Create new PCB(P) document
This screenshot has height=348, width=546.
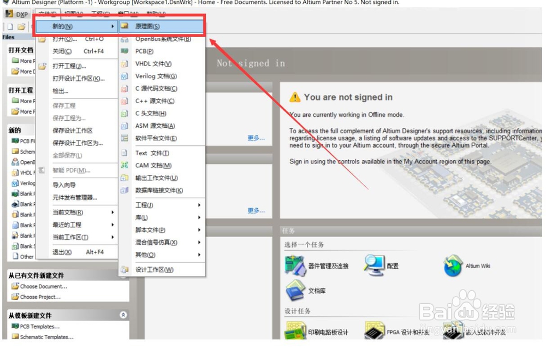coord(144,51)
